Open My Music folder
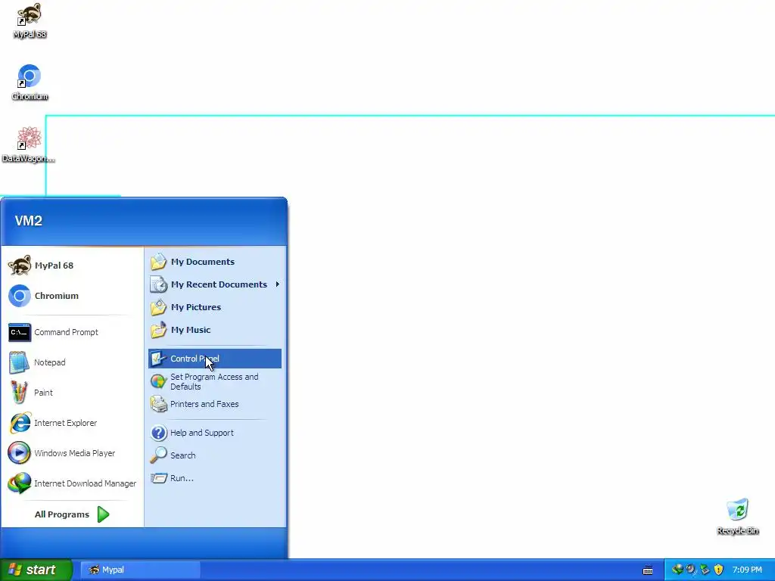 [x=214, y=330]
